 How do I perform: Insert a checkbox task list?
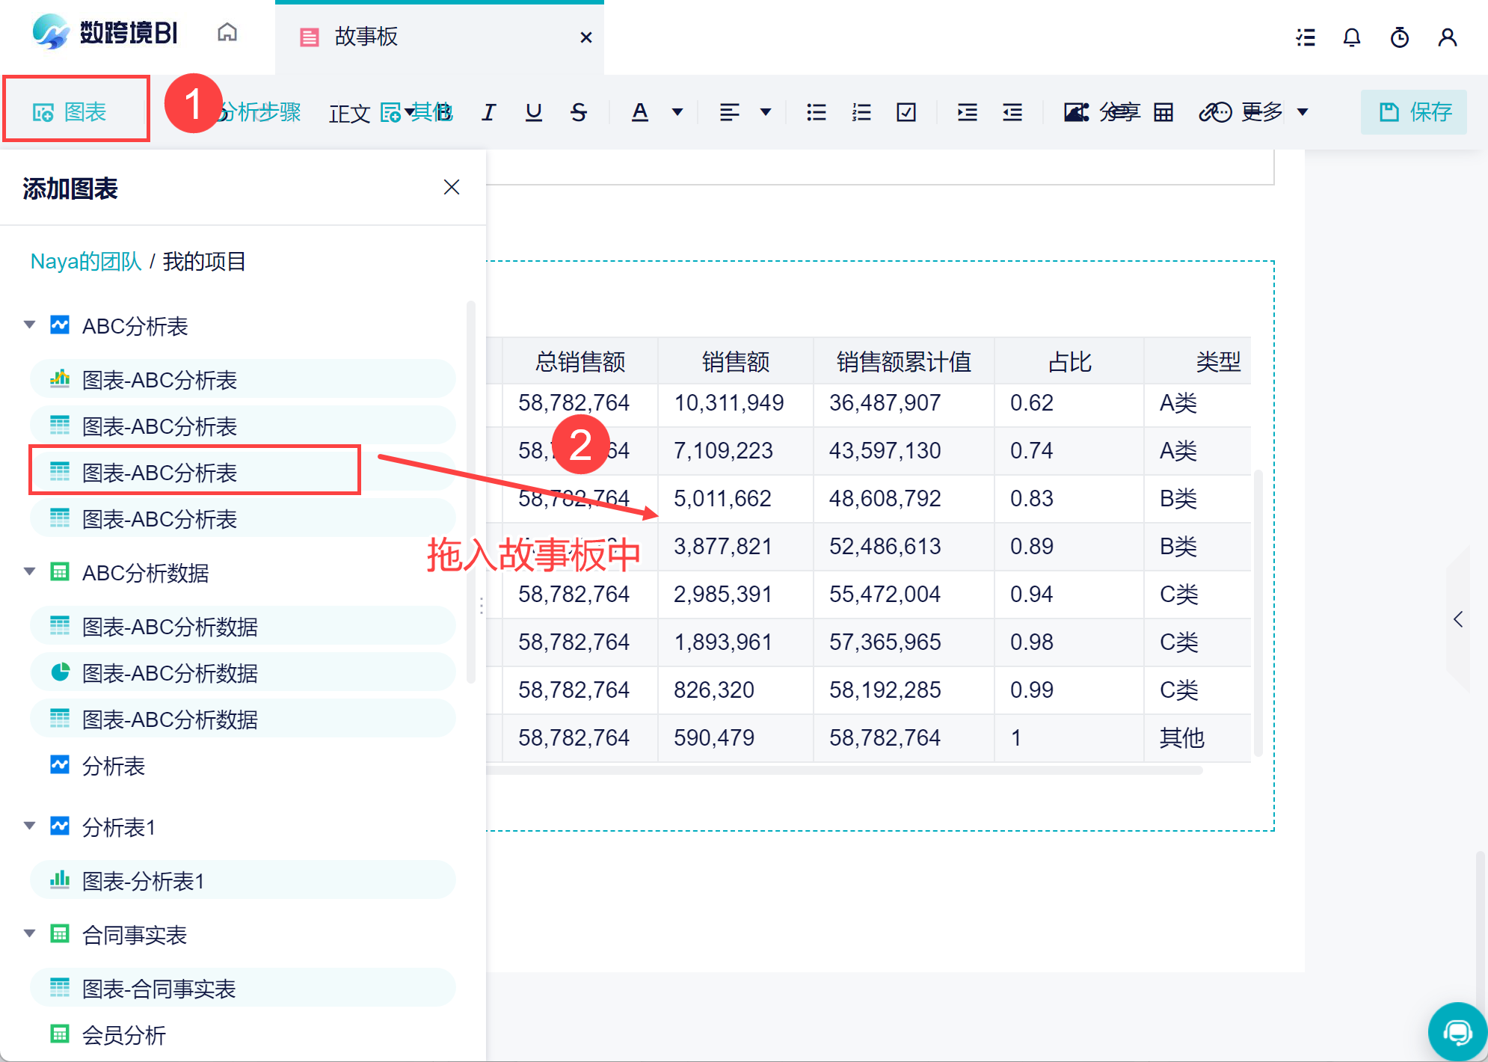coord(906,112)
